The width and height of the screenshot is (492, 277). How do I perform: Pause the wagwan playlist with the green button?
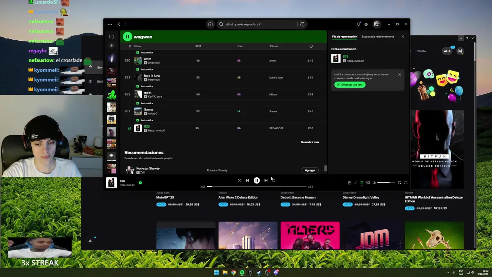click(127, 37)
